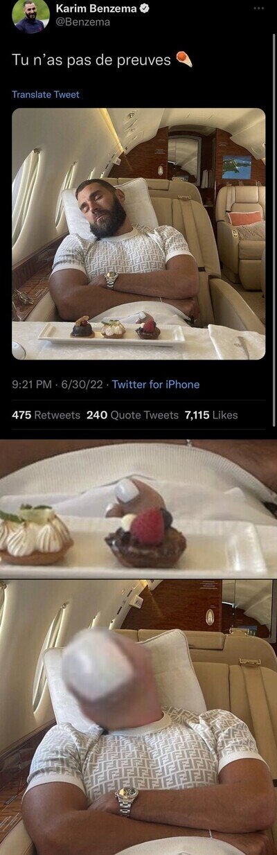The height and width of the screenshot is (855, 277).
Task: Click the blue verified badge
Action: coord(147,8)
